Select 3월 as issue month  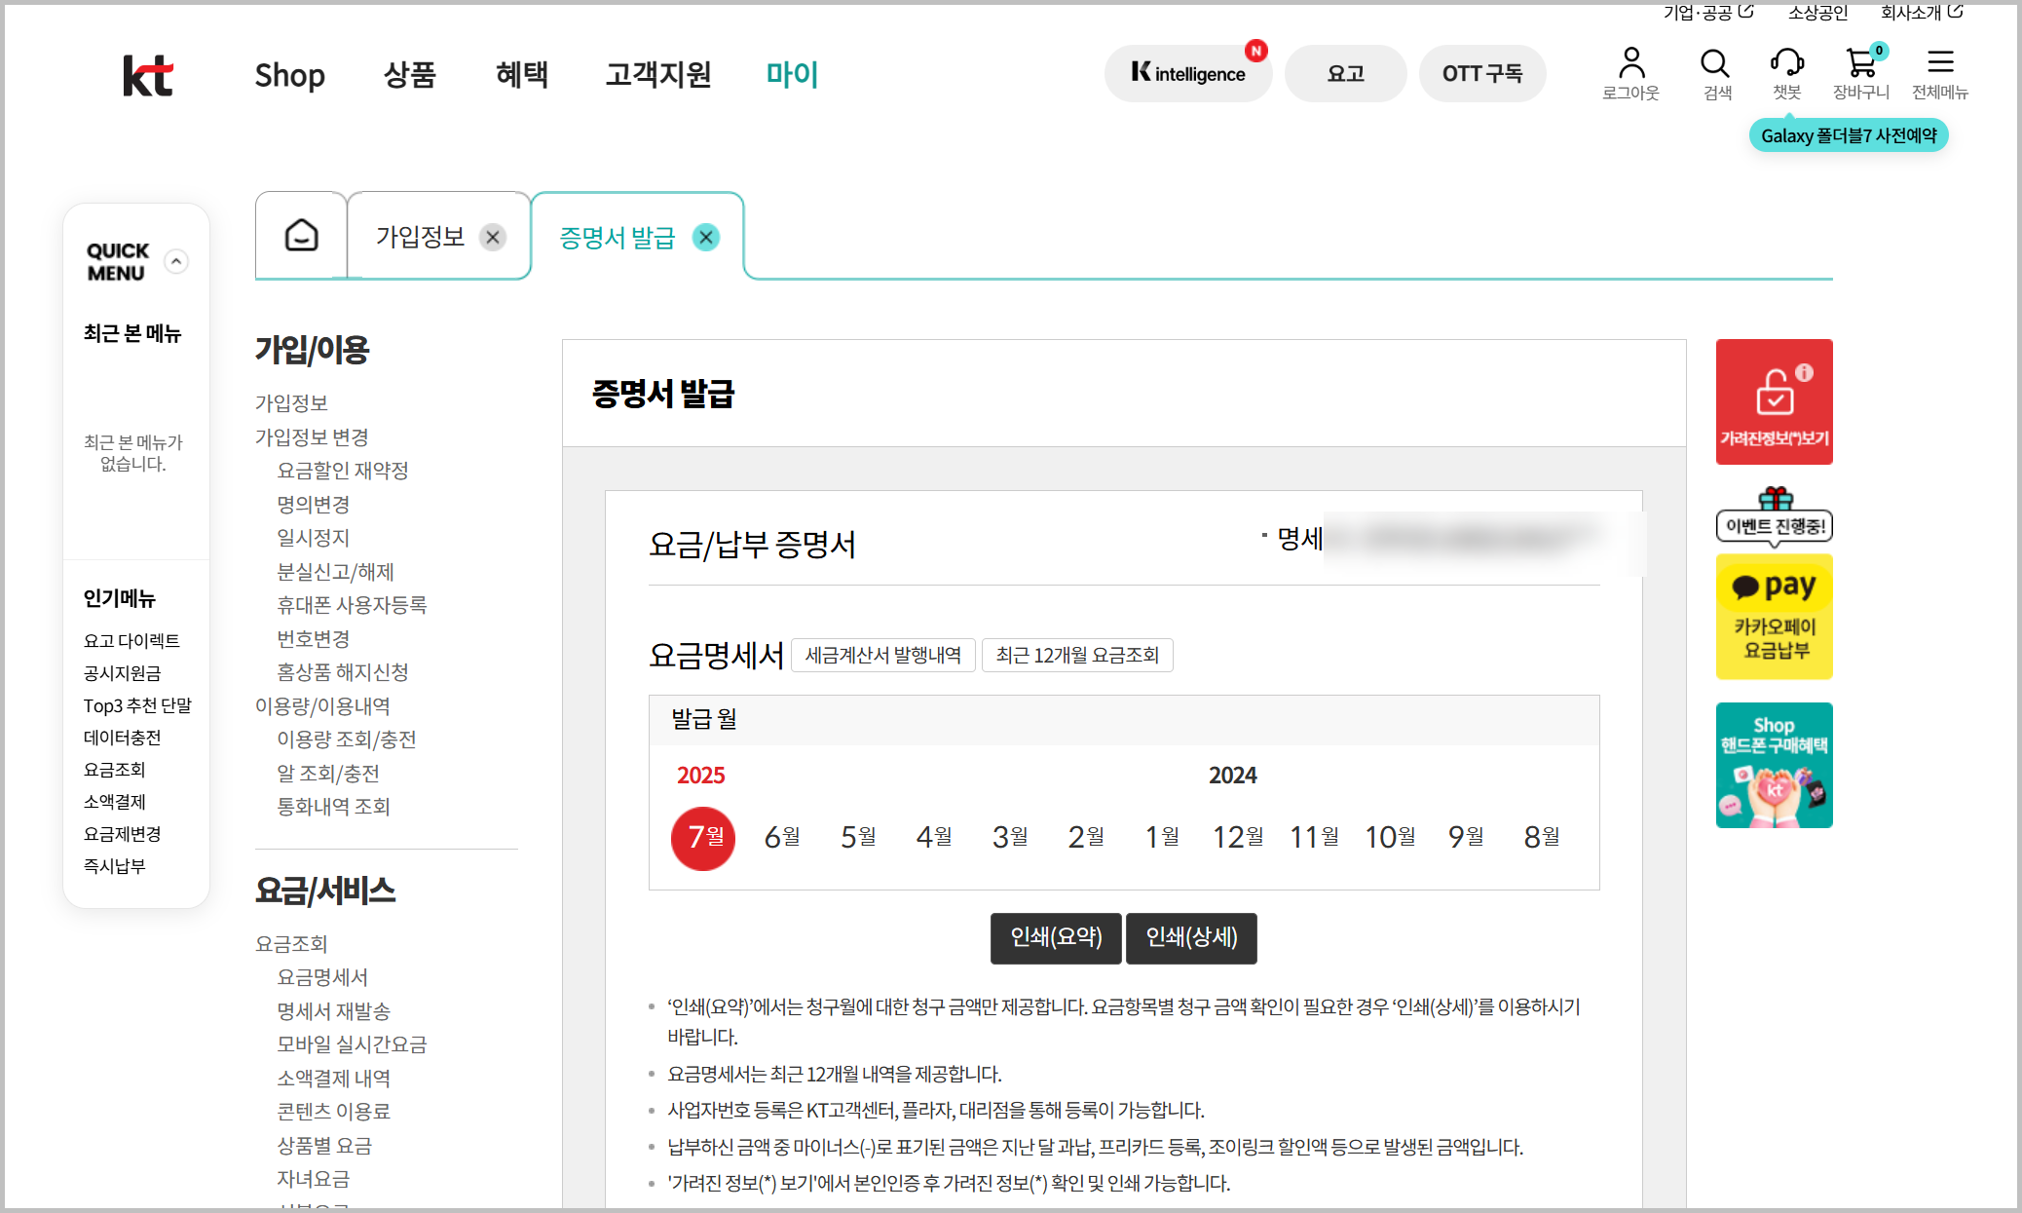1010,837
